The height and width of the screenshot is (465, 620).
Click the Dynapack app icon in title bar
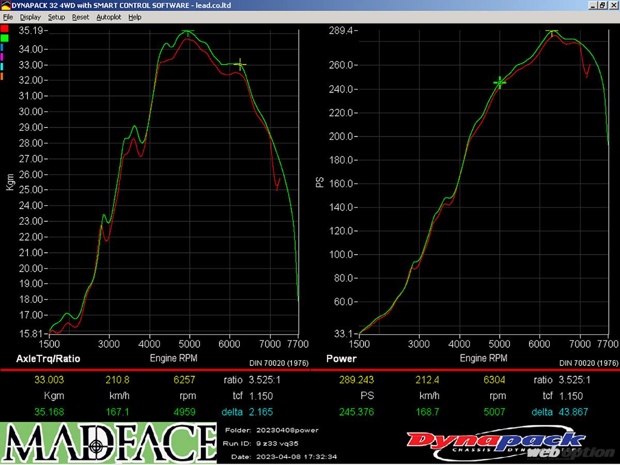[5, 5]
